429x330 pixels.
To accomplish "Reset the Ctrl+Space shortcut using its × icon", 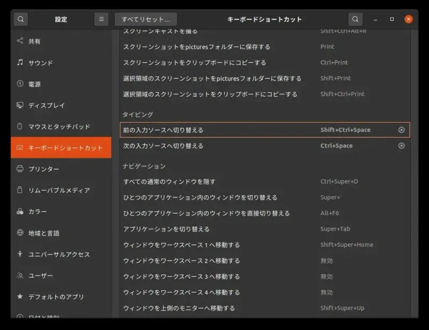I will click(402, 145).
